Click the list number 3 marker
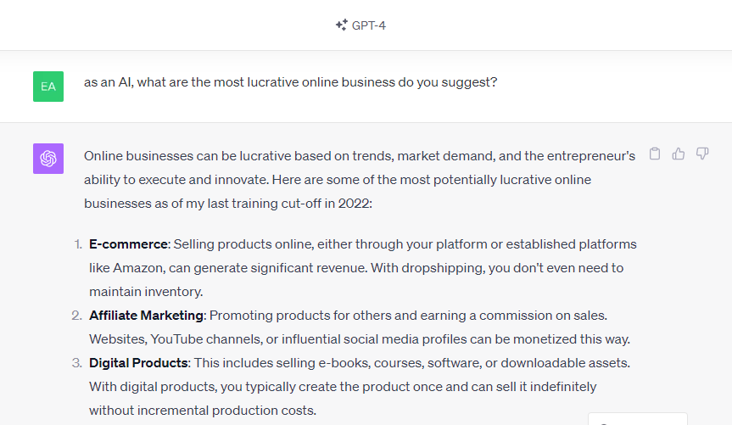 pos(76,363)
